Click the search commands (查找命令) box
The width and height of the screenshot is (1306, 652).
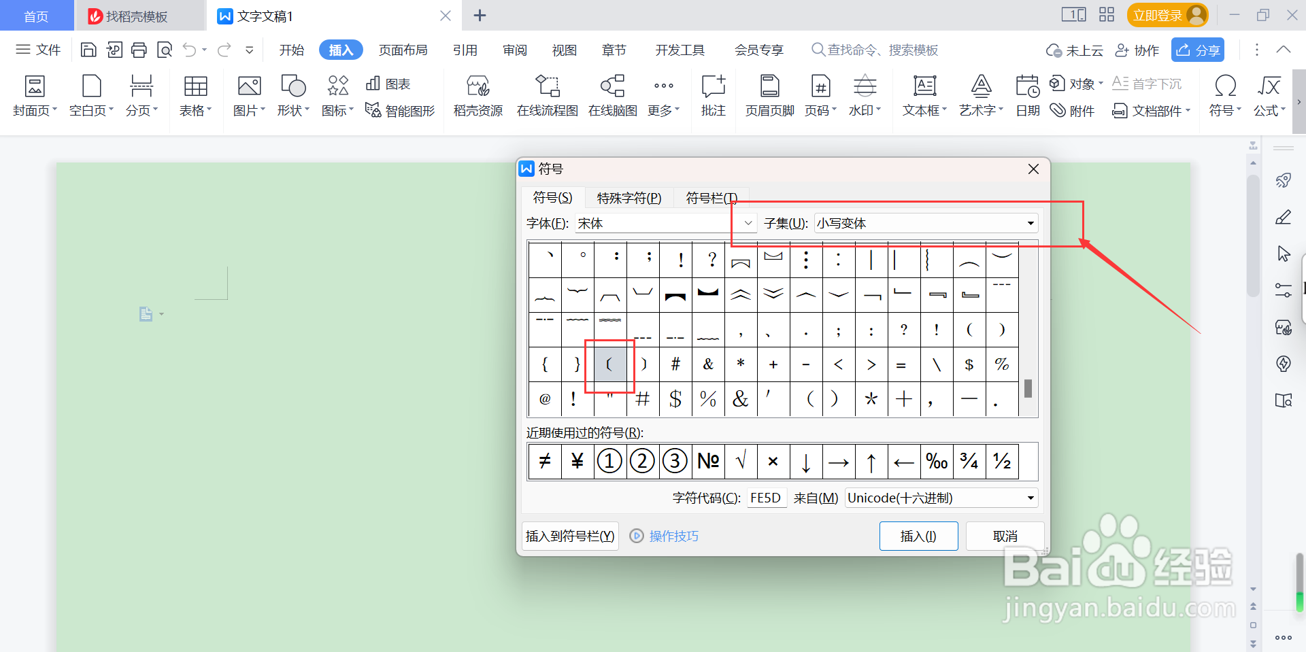875,50
